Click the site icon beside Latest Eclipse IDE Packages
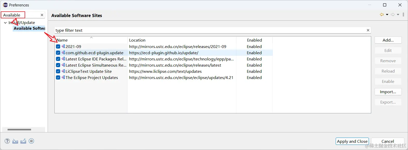Viewport: 408px width, 150px height. (x=63, y=59)
